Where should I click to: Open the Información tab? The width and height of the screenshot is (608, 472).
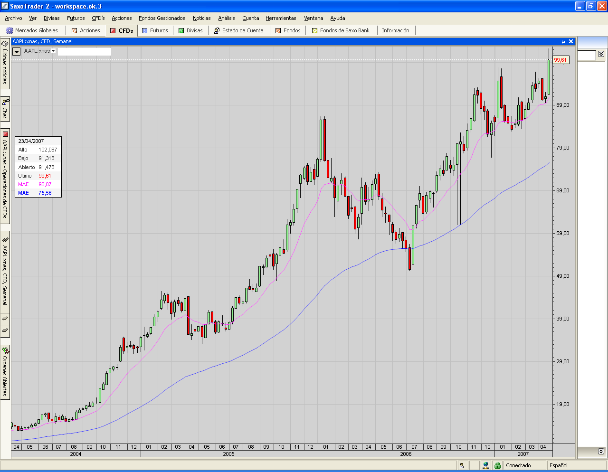pos(396,30)
